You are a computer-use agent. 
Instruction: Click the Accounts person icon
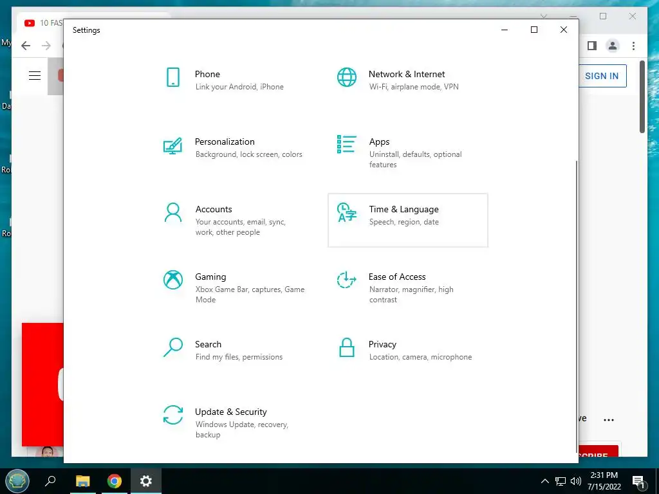click(x=172, y=212)
